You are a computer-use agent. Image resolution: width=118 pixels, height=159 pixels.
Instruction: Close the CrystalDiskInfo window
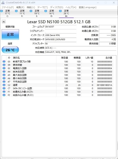pos(114,3)
